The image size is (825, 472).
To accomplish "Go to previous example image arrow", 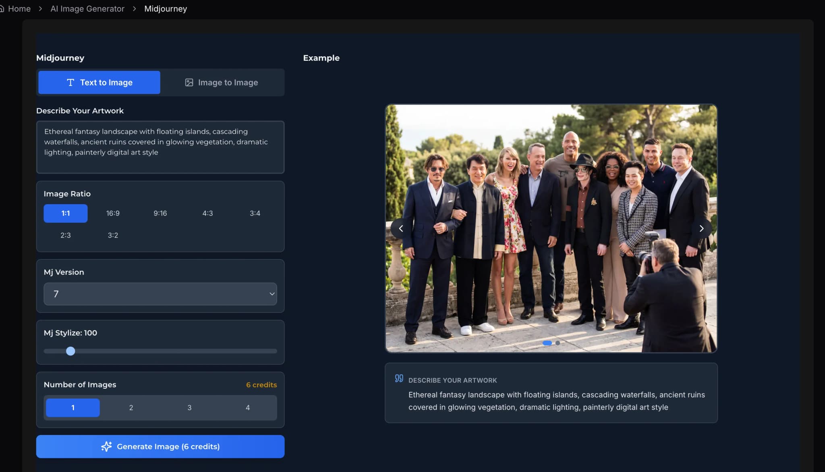I will [400, 229].
